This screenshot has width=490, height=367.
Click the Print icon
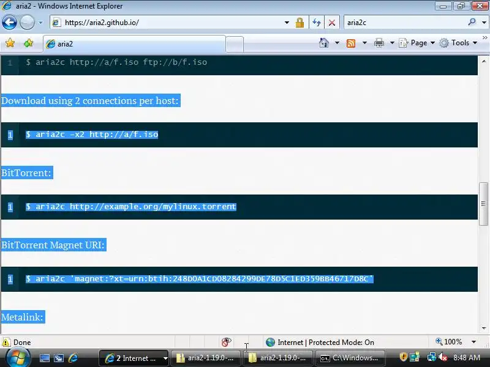(x=379, y=43)
